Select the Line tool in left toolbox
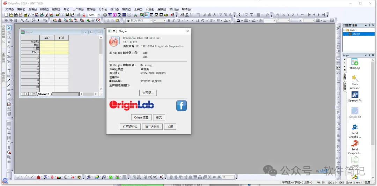 click(9, 85)
